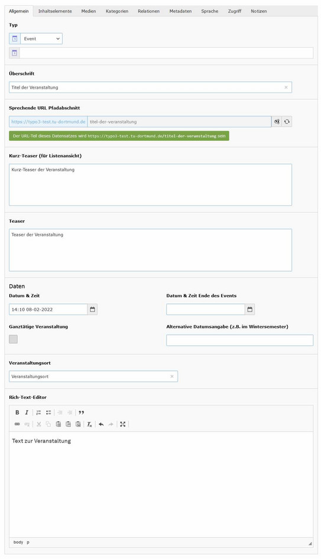Click the Alternative Datumsangabe input field

[x=239, y=340]
